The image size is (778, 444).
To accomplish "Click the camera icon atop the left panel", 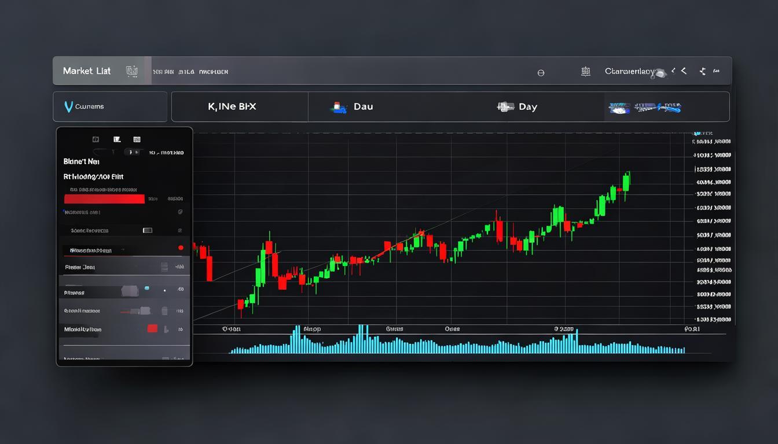I will [x=95, y=139].
